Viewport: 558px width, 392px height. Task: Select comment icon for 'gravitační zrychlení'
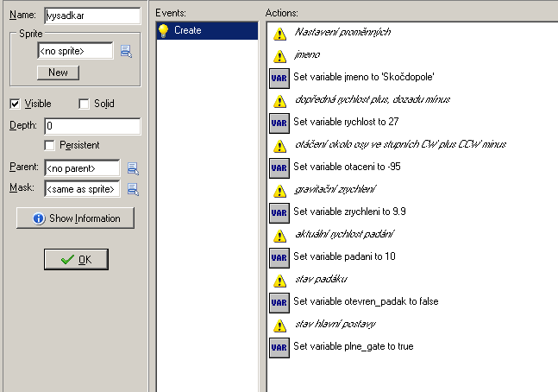(x=279, y=191)
